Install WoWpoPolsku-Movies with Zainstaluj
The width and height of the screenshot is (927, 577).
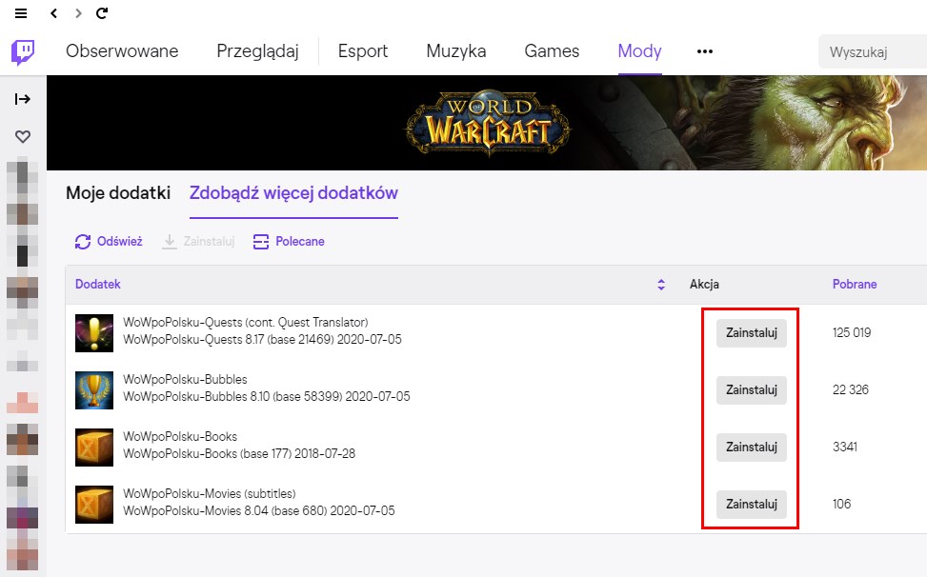752,505
